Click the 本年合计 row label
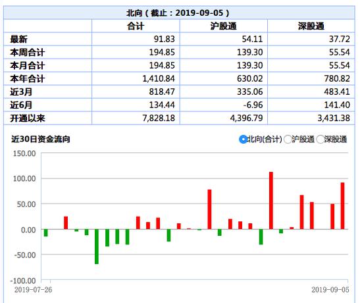This screenshot has height=303, width=362. point(27,78)
